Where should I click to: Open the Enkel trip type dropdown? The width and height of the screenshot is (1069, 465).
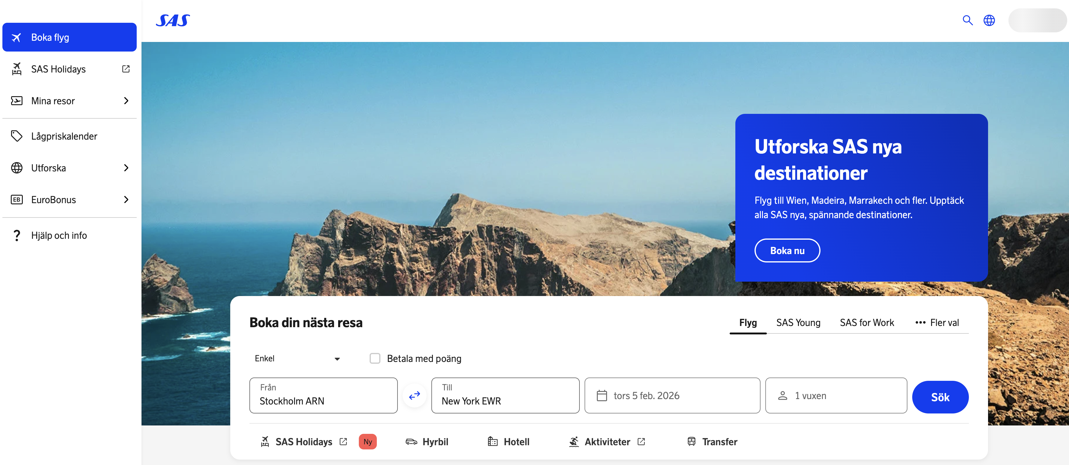(x=297, y=358)
